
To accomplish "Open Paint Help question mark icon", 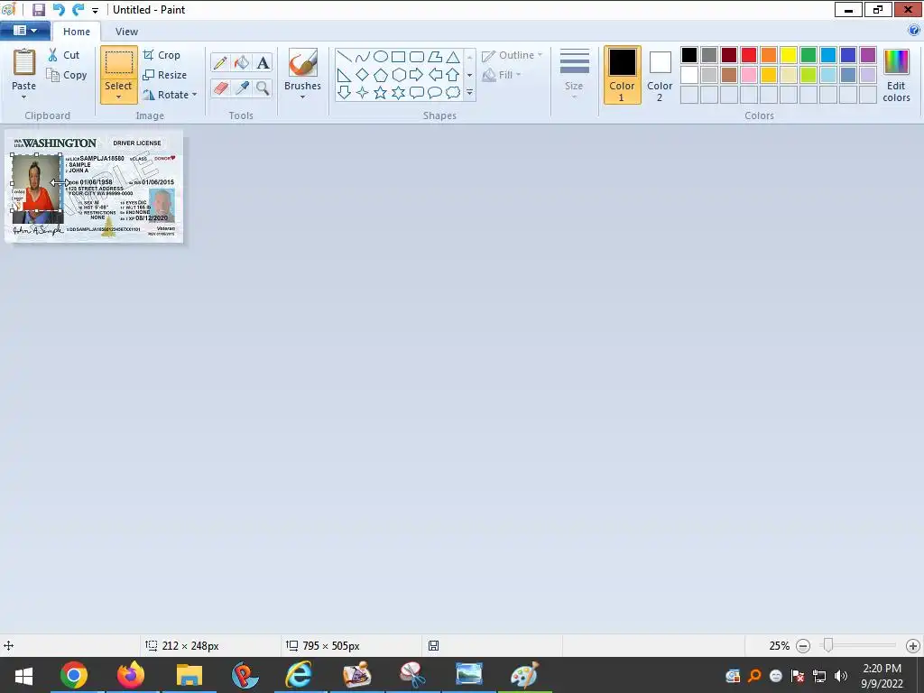I will tap(914, 30).
